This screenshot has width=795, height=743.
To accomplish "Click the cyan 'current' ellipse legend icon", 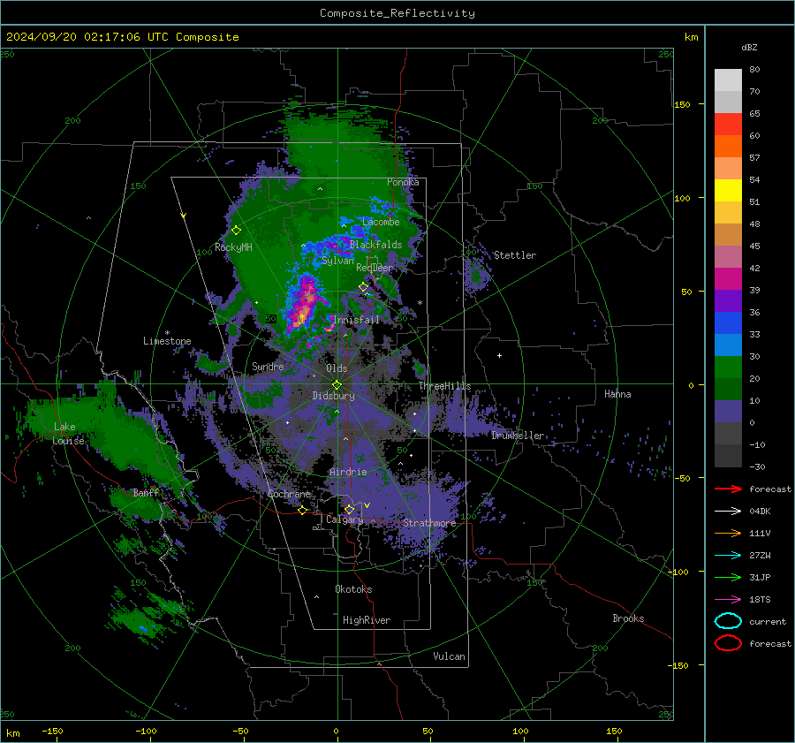I will point(728,621).
